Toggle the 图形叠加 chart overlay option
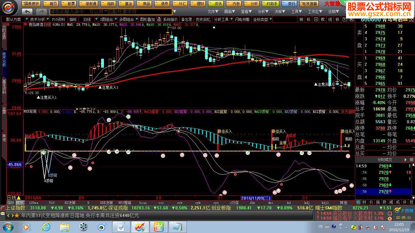 [147, 19]
